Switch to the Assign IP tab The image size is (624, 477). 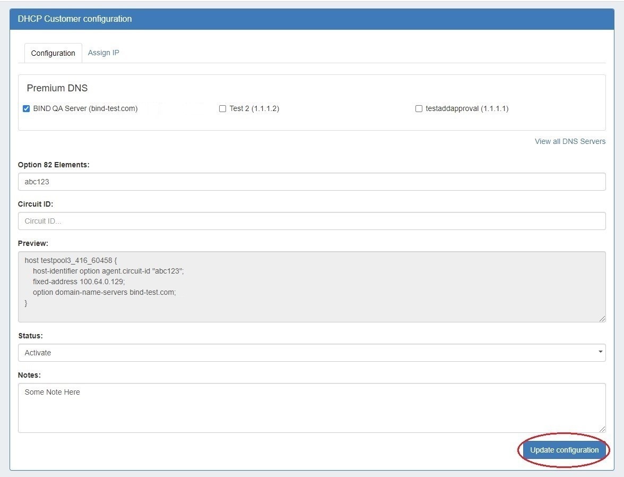pos(103,53)
